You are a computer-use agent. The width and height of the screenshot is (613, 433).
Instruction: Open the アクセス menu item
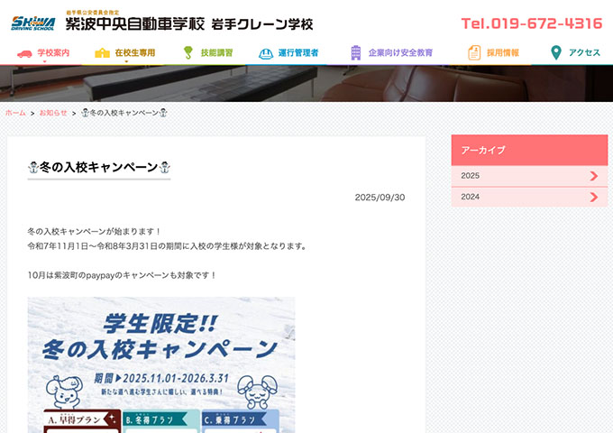584,53
